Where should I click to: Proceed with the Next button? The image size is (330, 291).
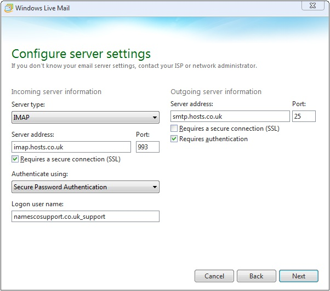299,276
